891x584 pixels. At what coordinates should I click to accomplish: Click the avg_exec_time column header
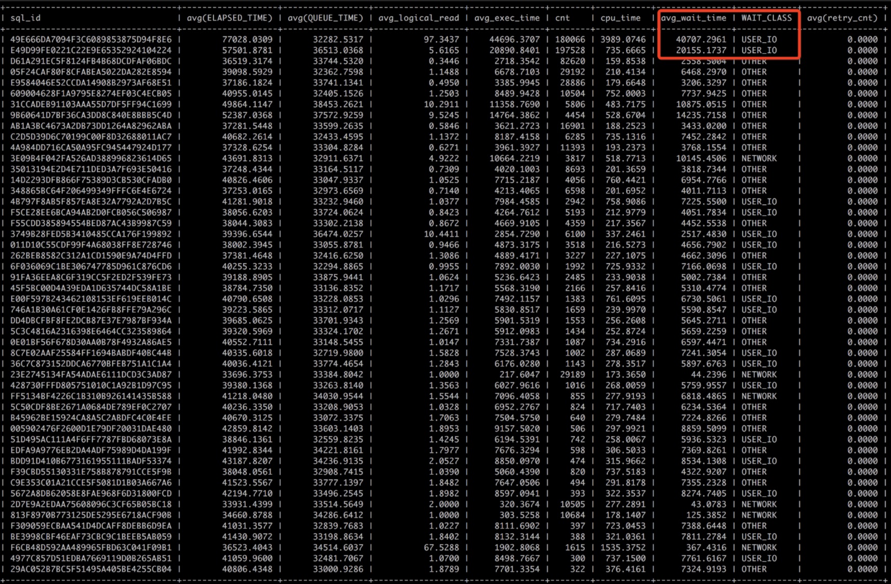pos(507,18)
